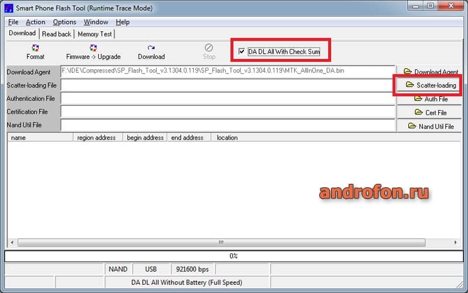Click the Scatter-loading File path field
Image resolution: width=468 pixels, height=293 pixels.
click(228, 85)
